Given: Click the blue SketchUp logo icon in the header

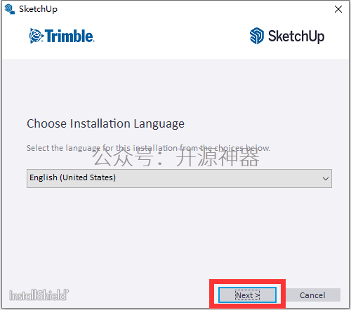Looking at the screenshot, I should click(x=257, y=36).
